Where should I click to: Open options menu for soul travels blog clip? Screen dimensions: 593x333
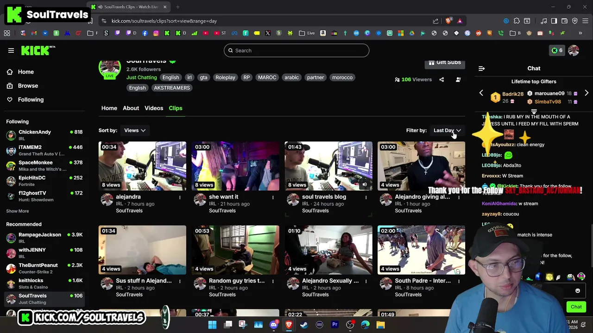point(366,197)
